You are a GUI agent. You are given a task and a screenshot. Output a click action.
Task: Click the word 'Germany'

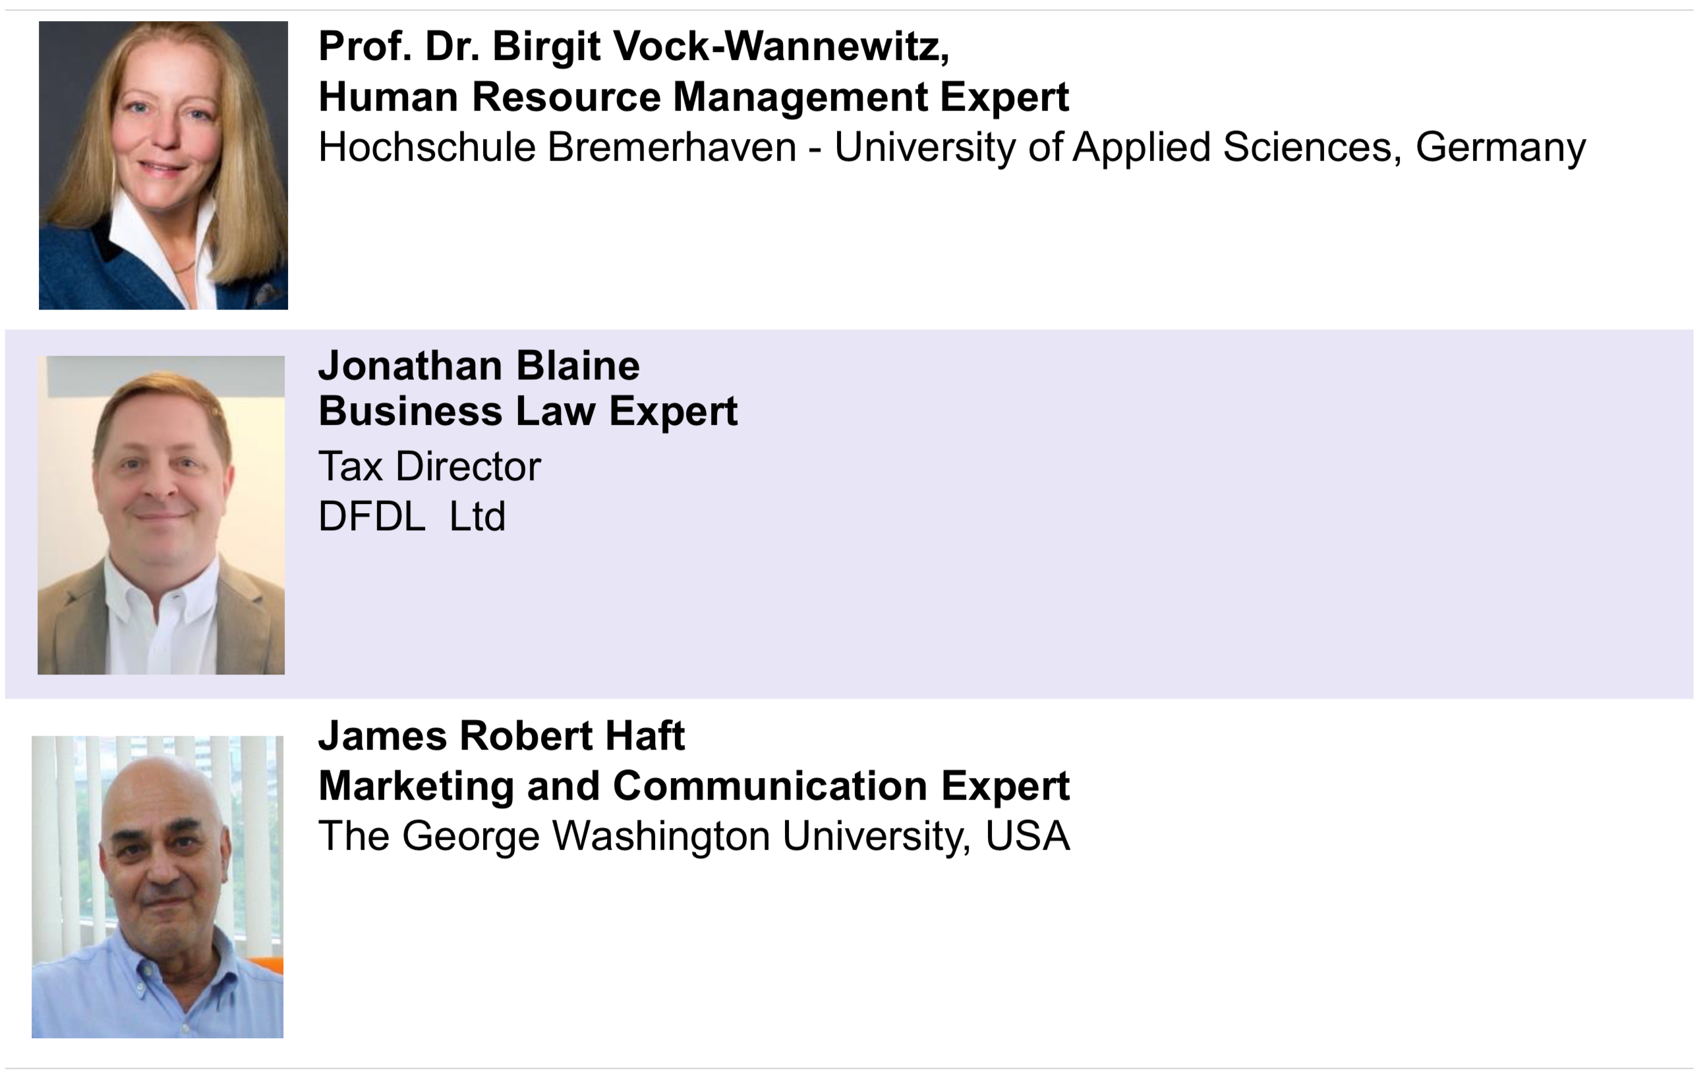pyautogui.click(x=1501, y=148)
